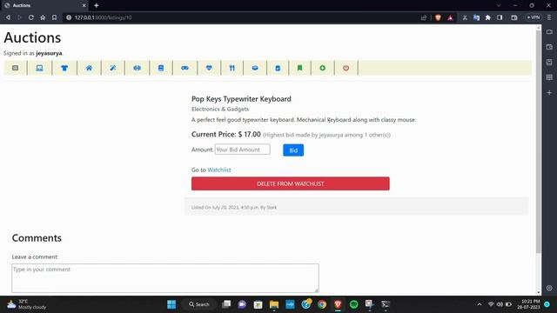The height and width of the screenshot is (313, 557).
Task: Open File Explorer from the taskbar
Action: 274,304
